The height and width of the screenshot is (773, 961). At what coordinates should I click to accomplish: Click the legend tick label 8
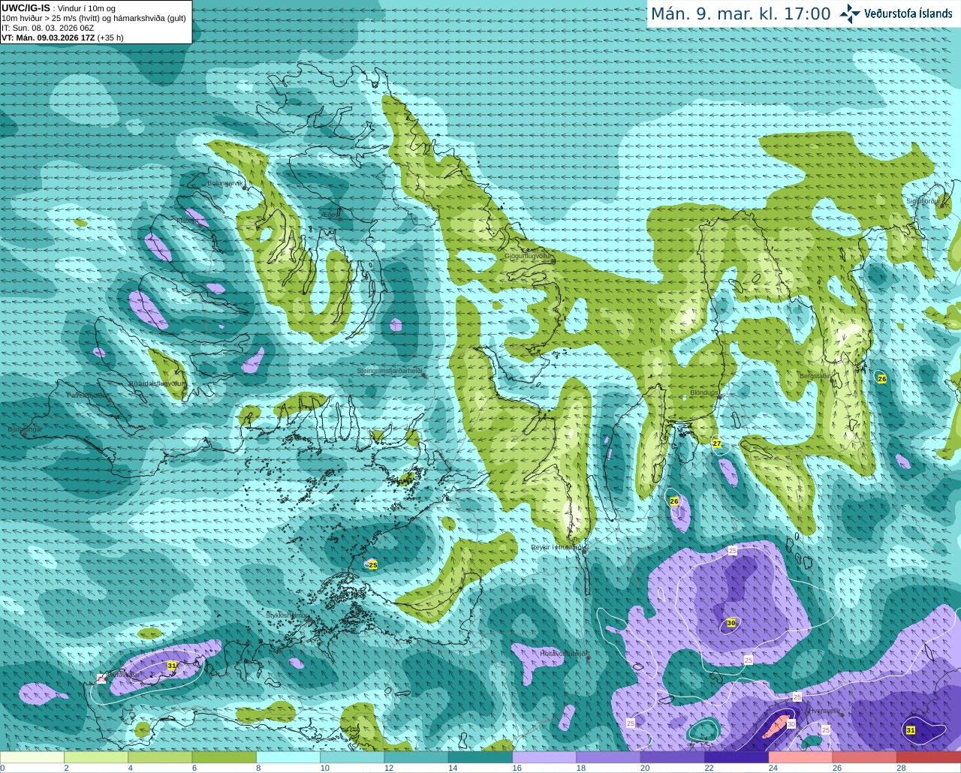(x=258, y=768)
